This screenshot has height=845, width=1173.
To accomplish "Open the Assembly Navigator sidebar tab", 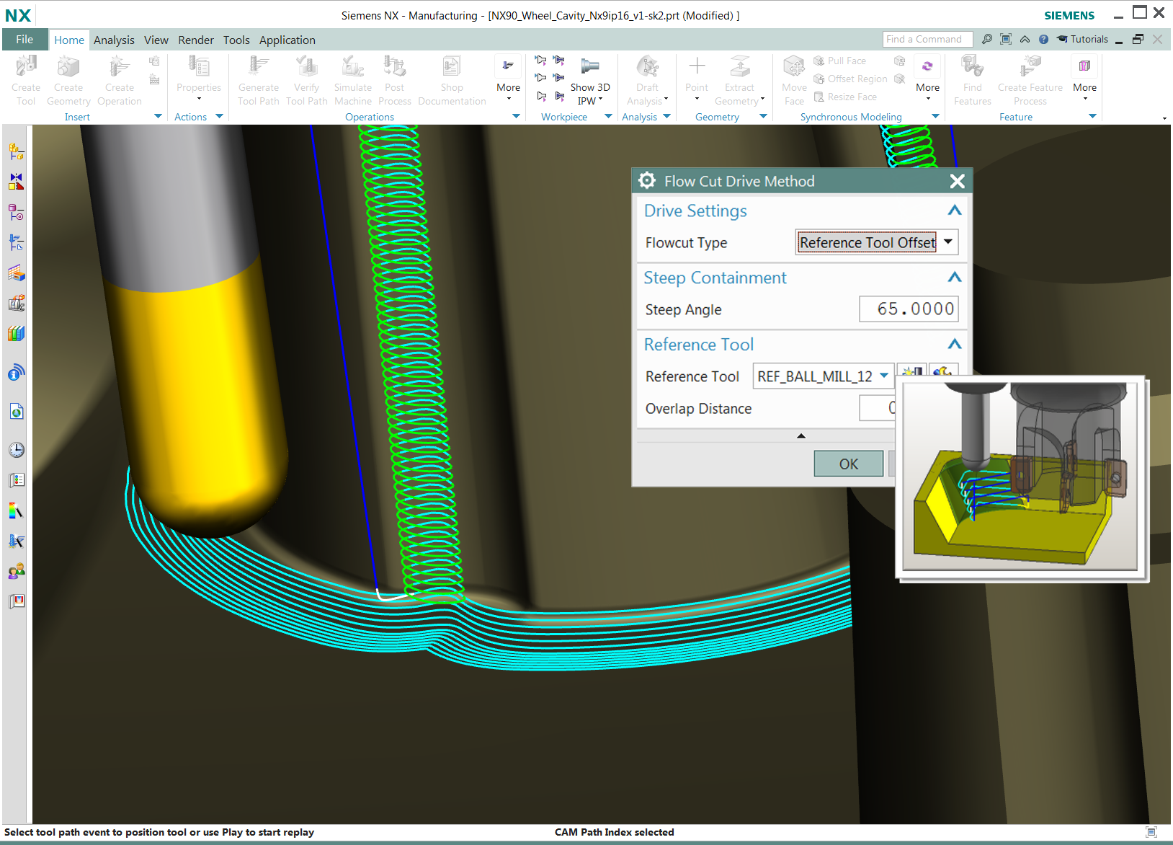I will [x=16, y=151].
